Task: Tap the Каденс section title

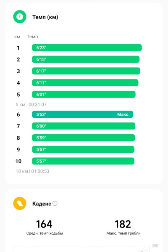Action: (42, 204)
